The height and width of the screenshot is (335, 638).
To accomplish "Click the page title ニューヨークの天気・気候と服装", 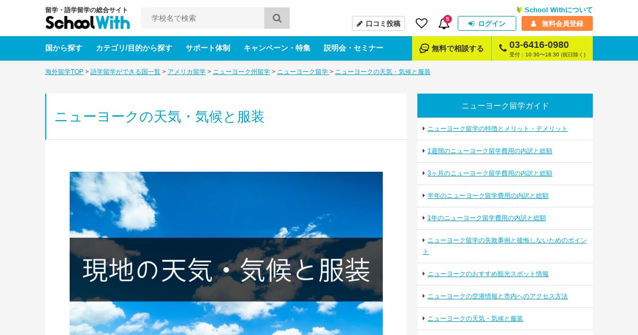I will coord(159,117).
